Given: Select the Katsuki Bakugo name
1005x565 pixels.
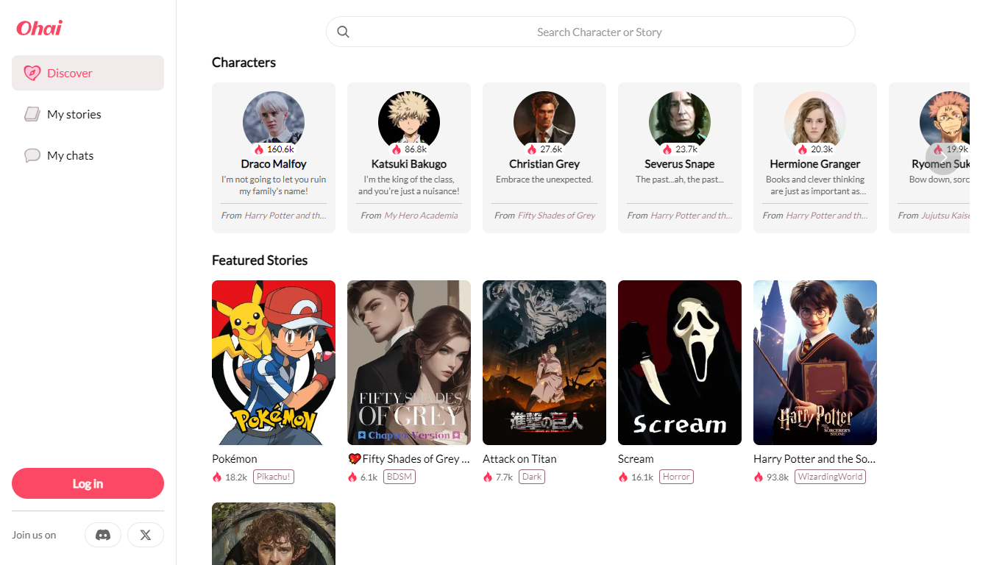Looking at the screenshot, I should click(409, 164).
